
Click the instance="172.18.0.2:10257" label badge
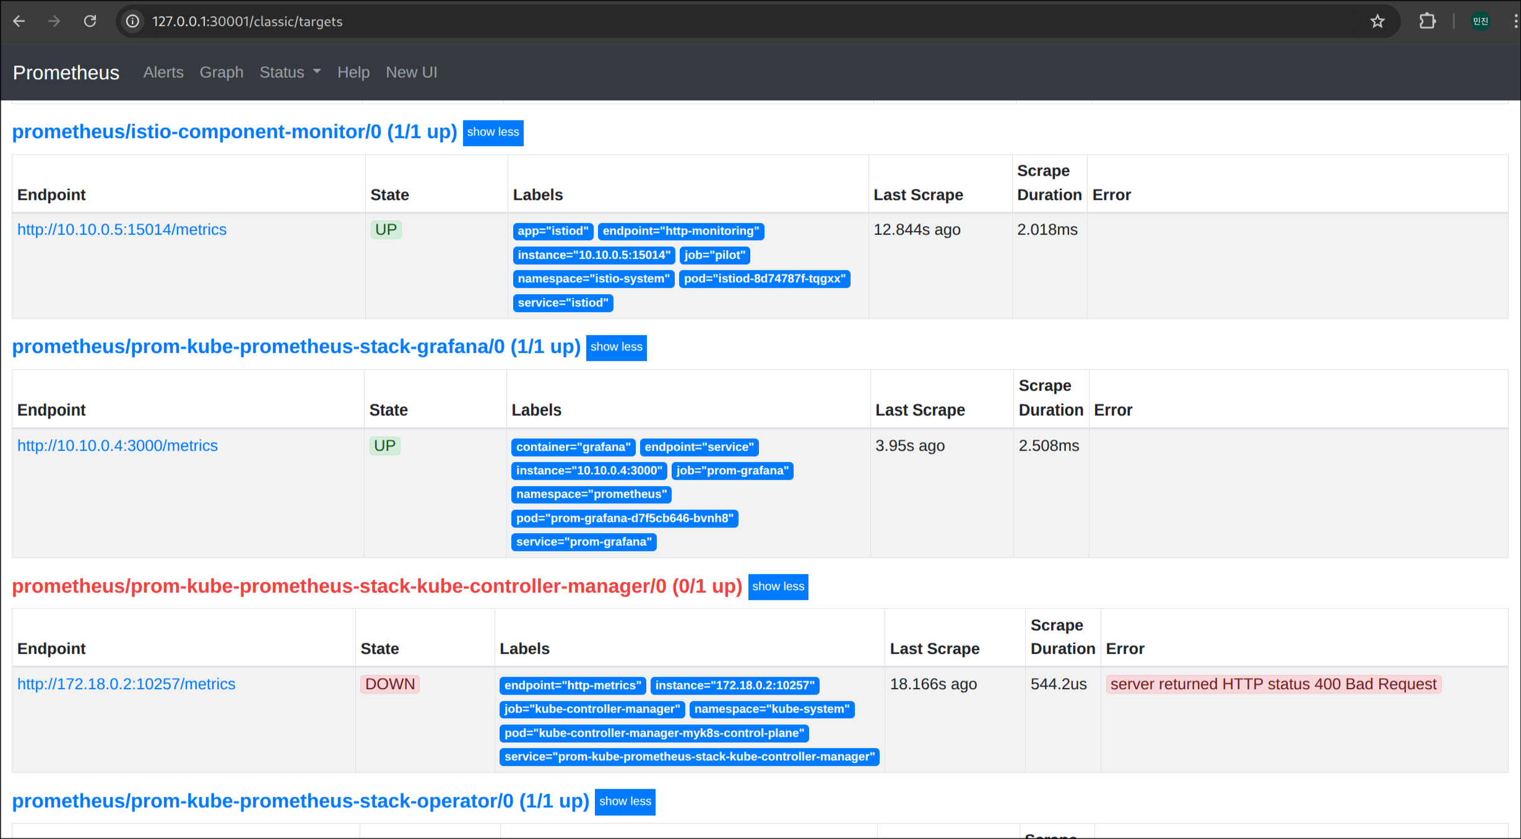735,686
